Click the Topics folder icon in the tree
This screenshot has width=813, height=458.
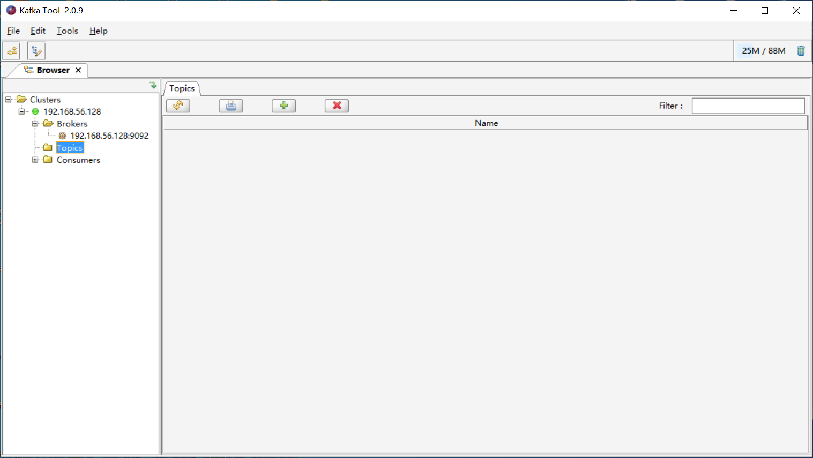pos(48,148)
